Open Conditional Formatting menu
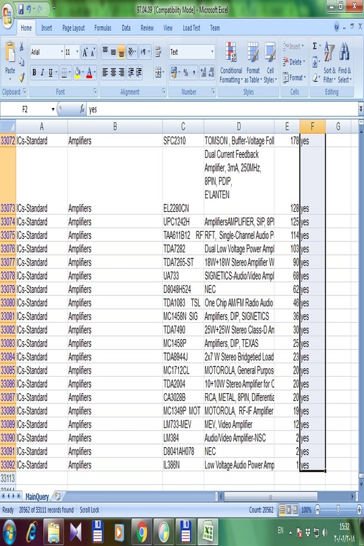This screenshot has height=546, width=364. pyautogui.click(x=231, y=62)
